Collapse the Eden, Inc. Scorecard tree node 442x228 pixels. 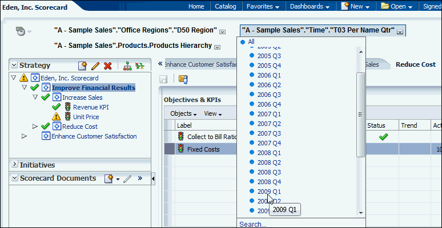click(14, 78)
